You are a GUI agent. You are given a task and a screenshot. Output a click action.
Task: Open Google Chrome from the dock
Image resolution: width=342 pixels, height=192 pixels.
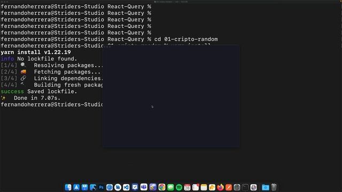tap(162, 187)
